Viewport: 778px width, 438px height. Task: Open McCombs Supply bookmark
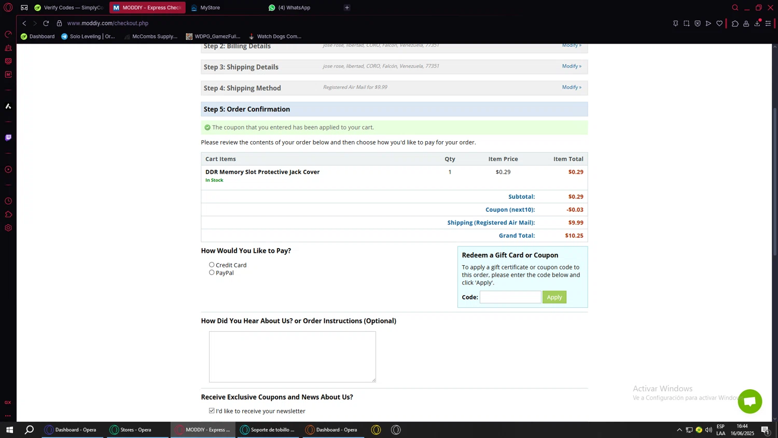click(x=150, y=36)
